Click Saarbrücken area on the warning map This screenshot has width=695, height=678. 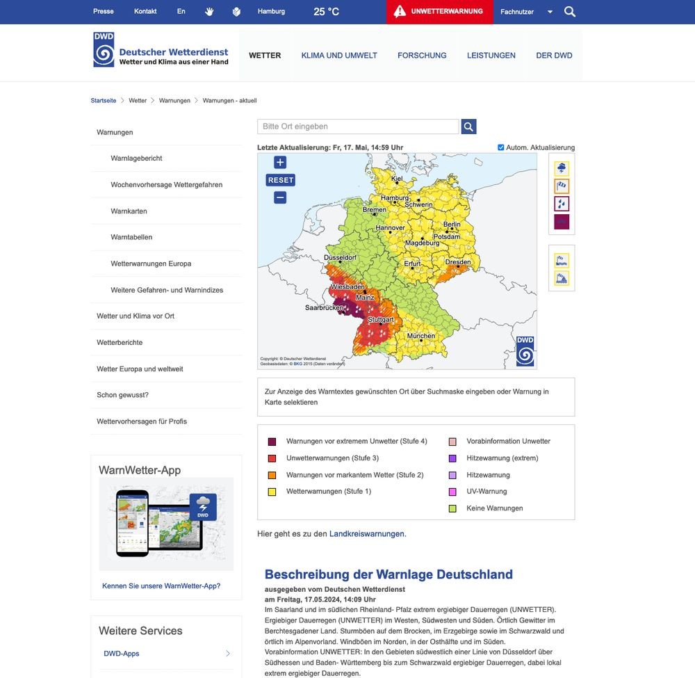pyautogui.click(x=325, y=308)
